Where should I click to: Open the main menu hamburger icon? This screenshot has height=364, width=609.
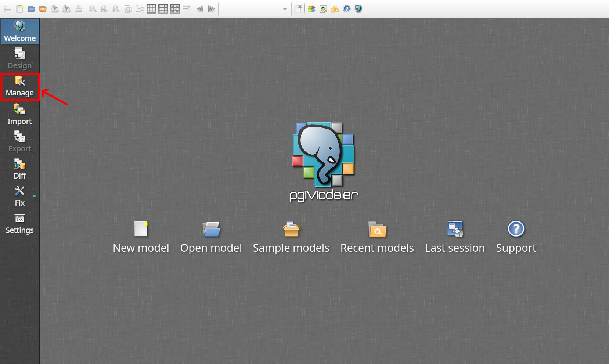[x=8, y=9]
